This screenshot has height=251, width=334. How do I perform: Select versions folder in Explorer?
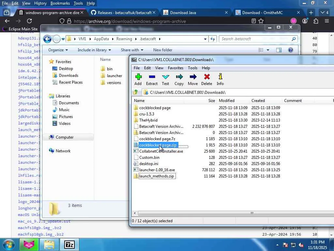click(x=111, y=83)
